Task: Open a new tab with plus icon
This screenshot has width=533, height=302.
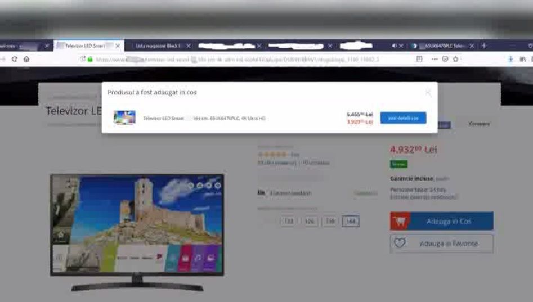Action: (x=484, y=46)
